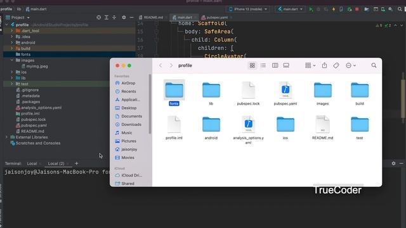Add new terminal tab with plus

pos(76,163)
